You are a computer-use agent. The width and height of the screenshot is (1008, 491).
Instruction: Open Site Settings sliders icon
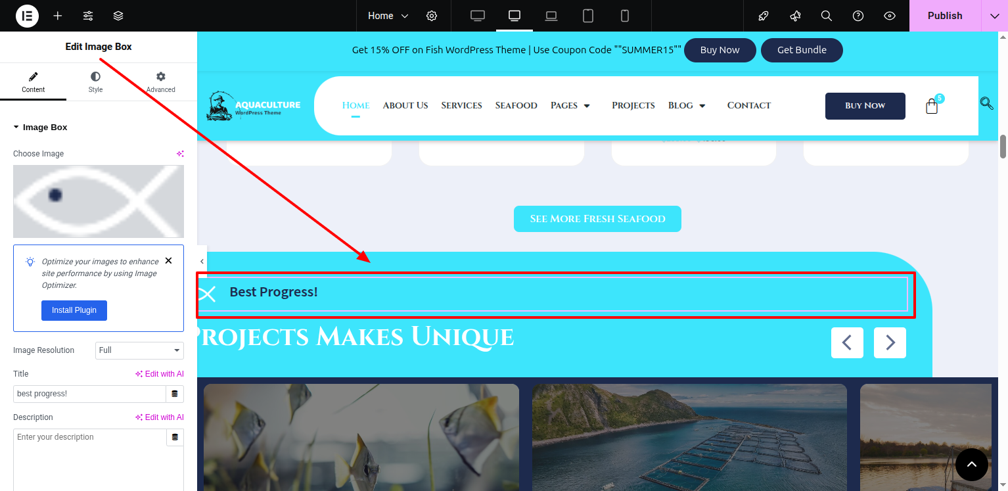coord(88,16)
